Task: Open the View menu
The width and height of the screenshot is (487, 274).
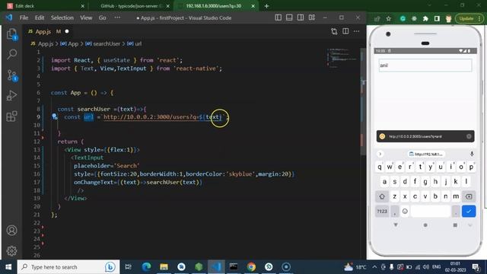Action: pos(86,18)
